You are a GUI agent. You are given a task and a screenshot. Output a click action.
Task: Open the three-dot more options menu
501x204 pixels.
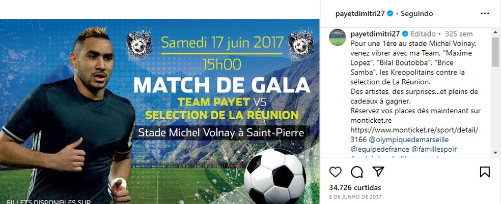(x=485, y=14)
